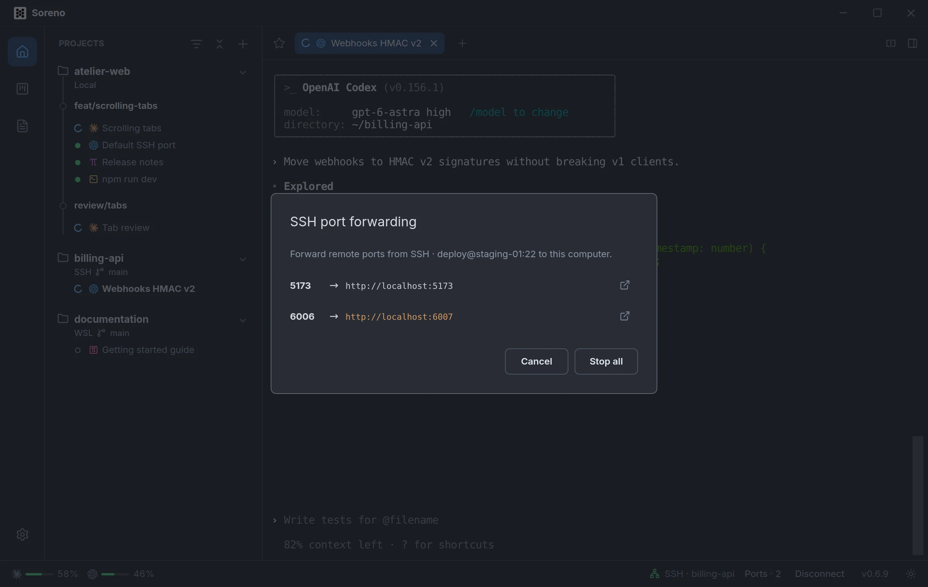Click the Codex usage icon in status bar
Screen dimensions: 928x587
coord(92,574)
